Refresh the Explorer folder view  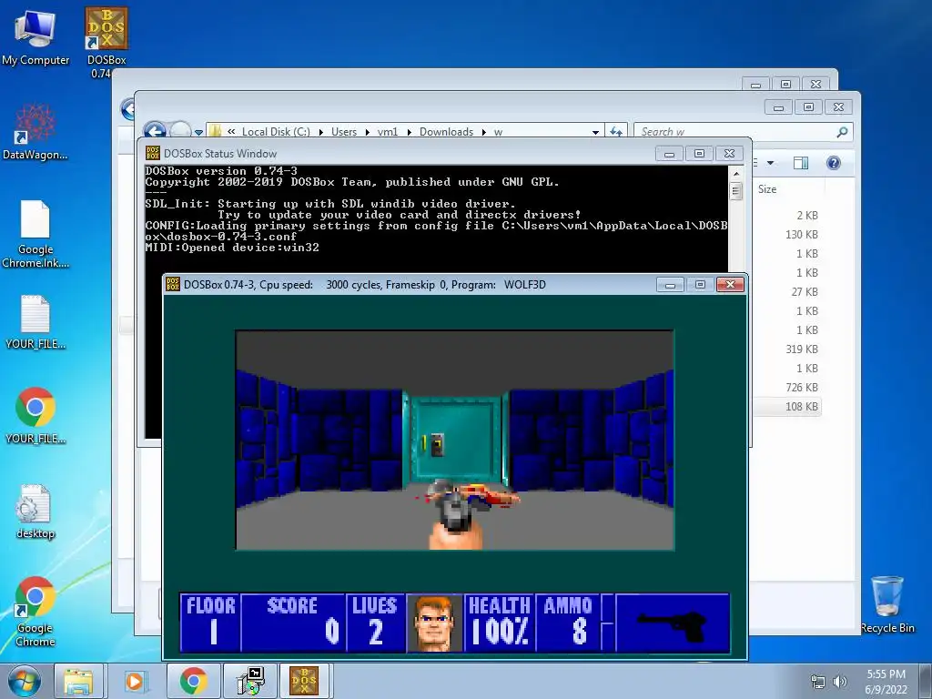point(616,132)
